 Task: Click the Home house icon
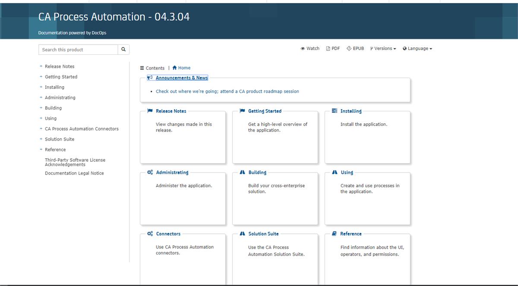[174, 68]
